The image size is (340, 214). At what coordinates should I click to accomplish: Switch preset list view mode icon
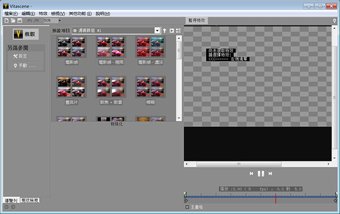178,31
